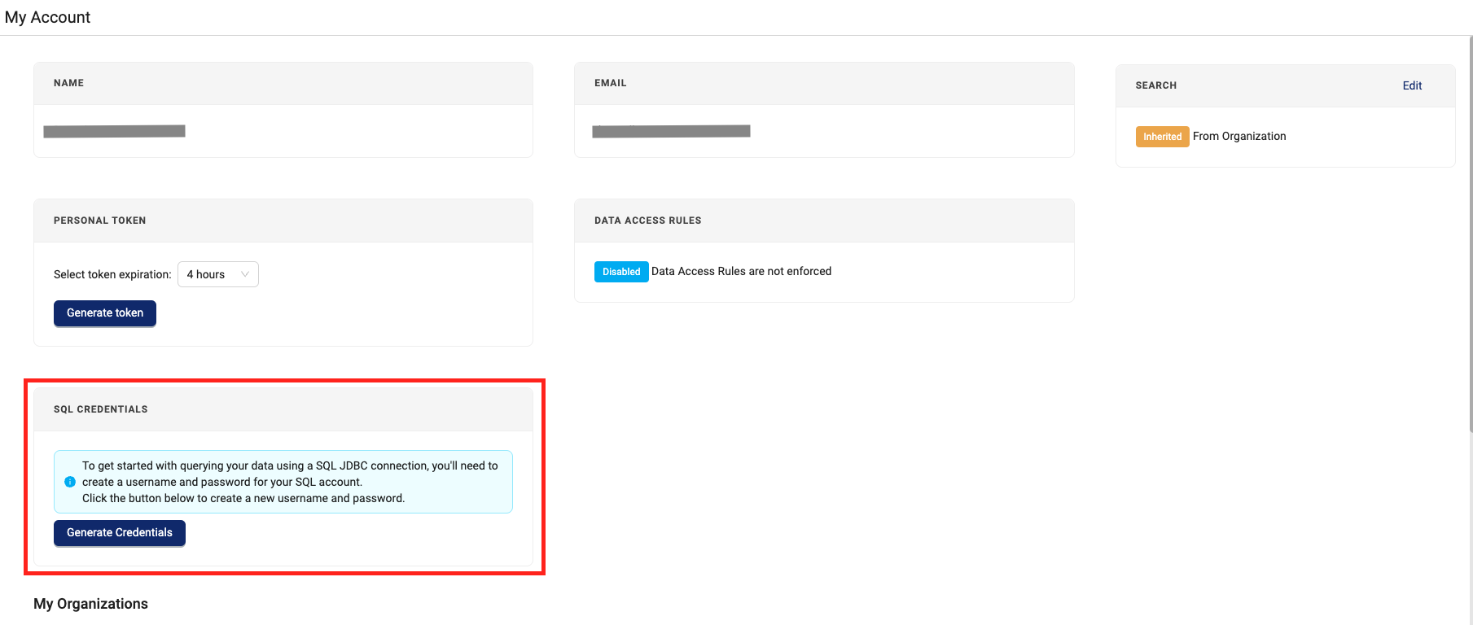Click the Generate token button
1473x625 pixels.
[105, 313]
